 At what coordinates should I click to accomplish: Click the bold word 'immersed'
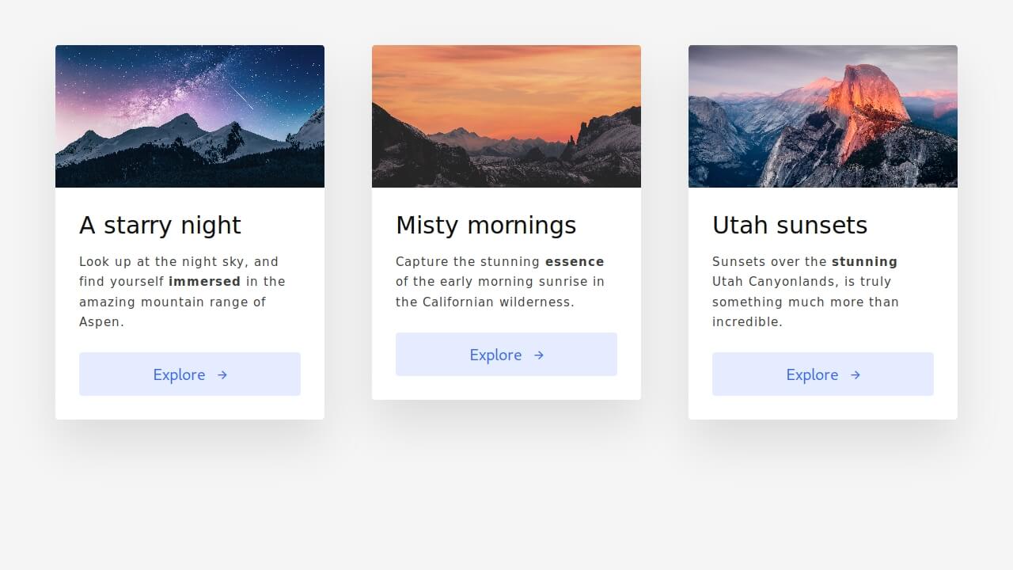click(204, 281)
